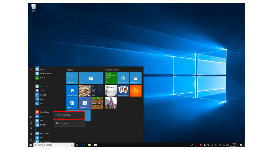Open the Mail tile with envelope

(x=91, y=78)
